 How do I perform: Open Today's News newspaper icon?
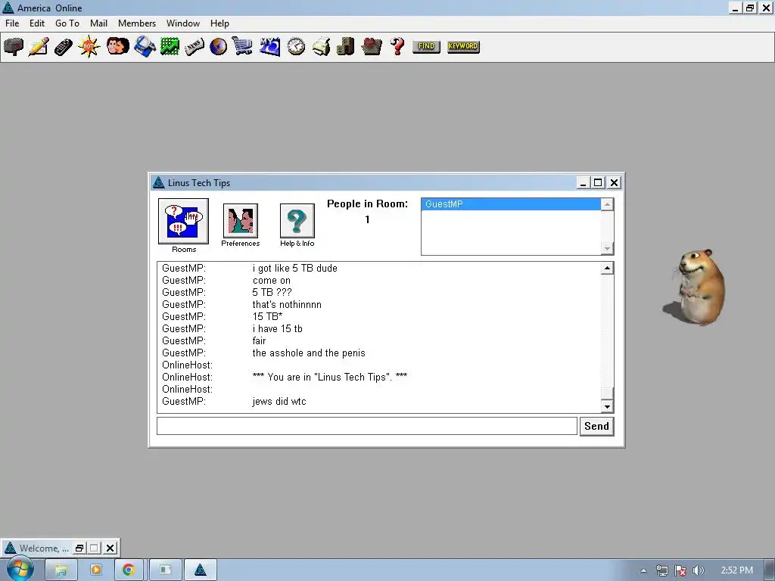[x=195, y=47]
